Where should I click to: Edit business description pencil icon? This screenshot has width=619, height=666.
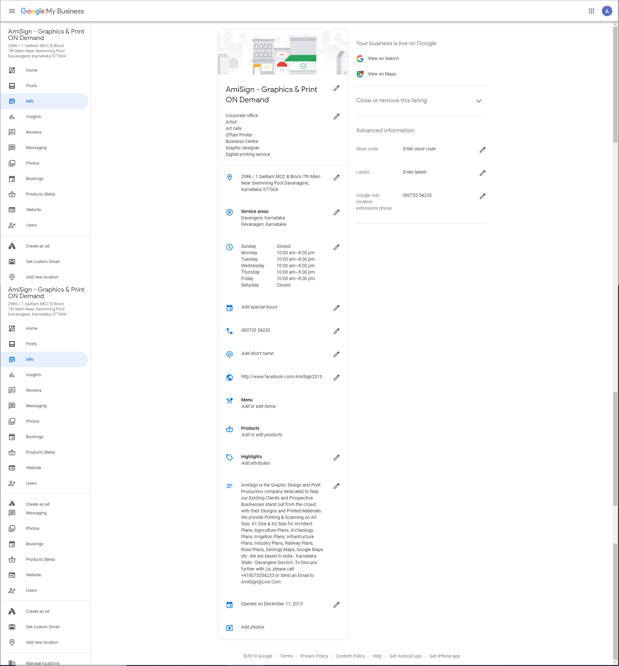click(337, 486)
